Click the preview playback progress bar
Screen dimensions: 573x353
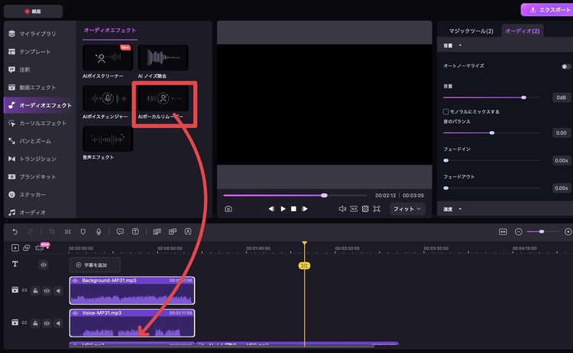point(295,195)
